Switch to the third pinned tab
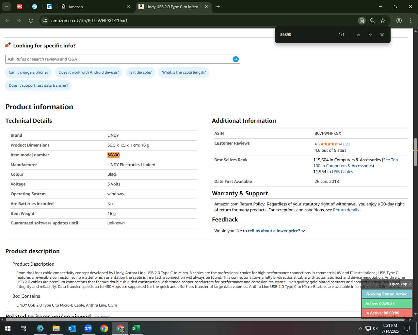Screen dimensions: 418x335 pyautogui.click(x=50, y=7)
